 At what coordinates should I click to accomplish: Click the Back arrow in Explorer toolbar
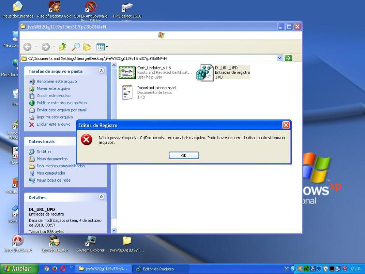coord(27,47)
